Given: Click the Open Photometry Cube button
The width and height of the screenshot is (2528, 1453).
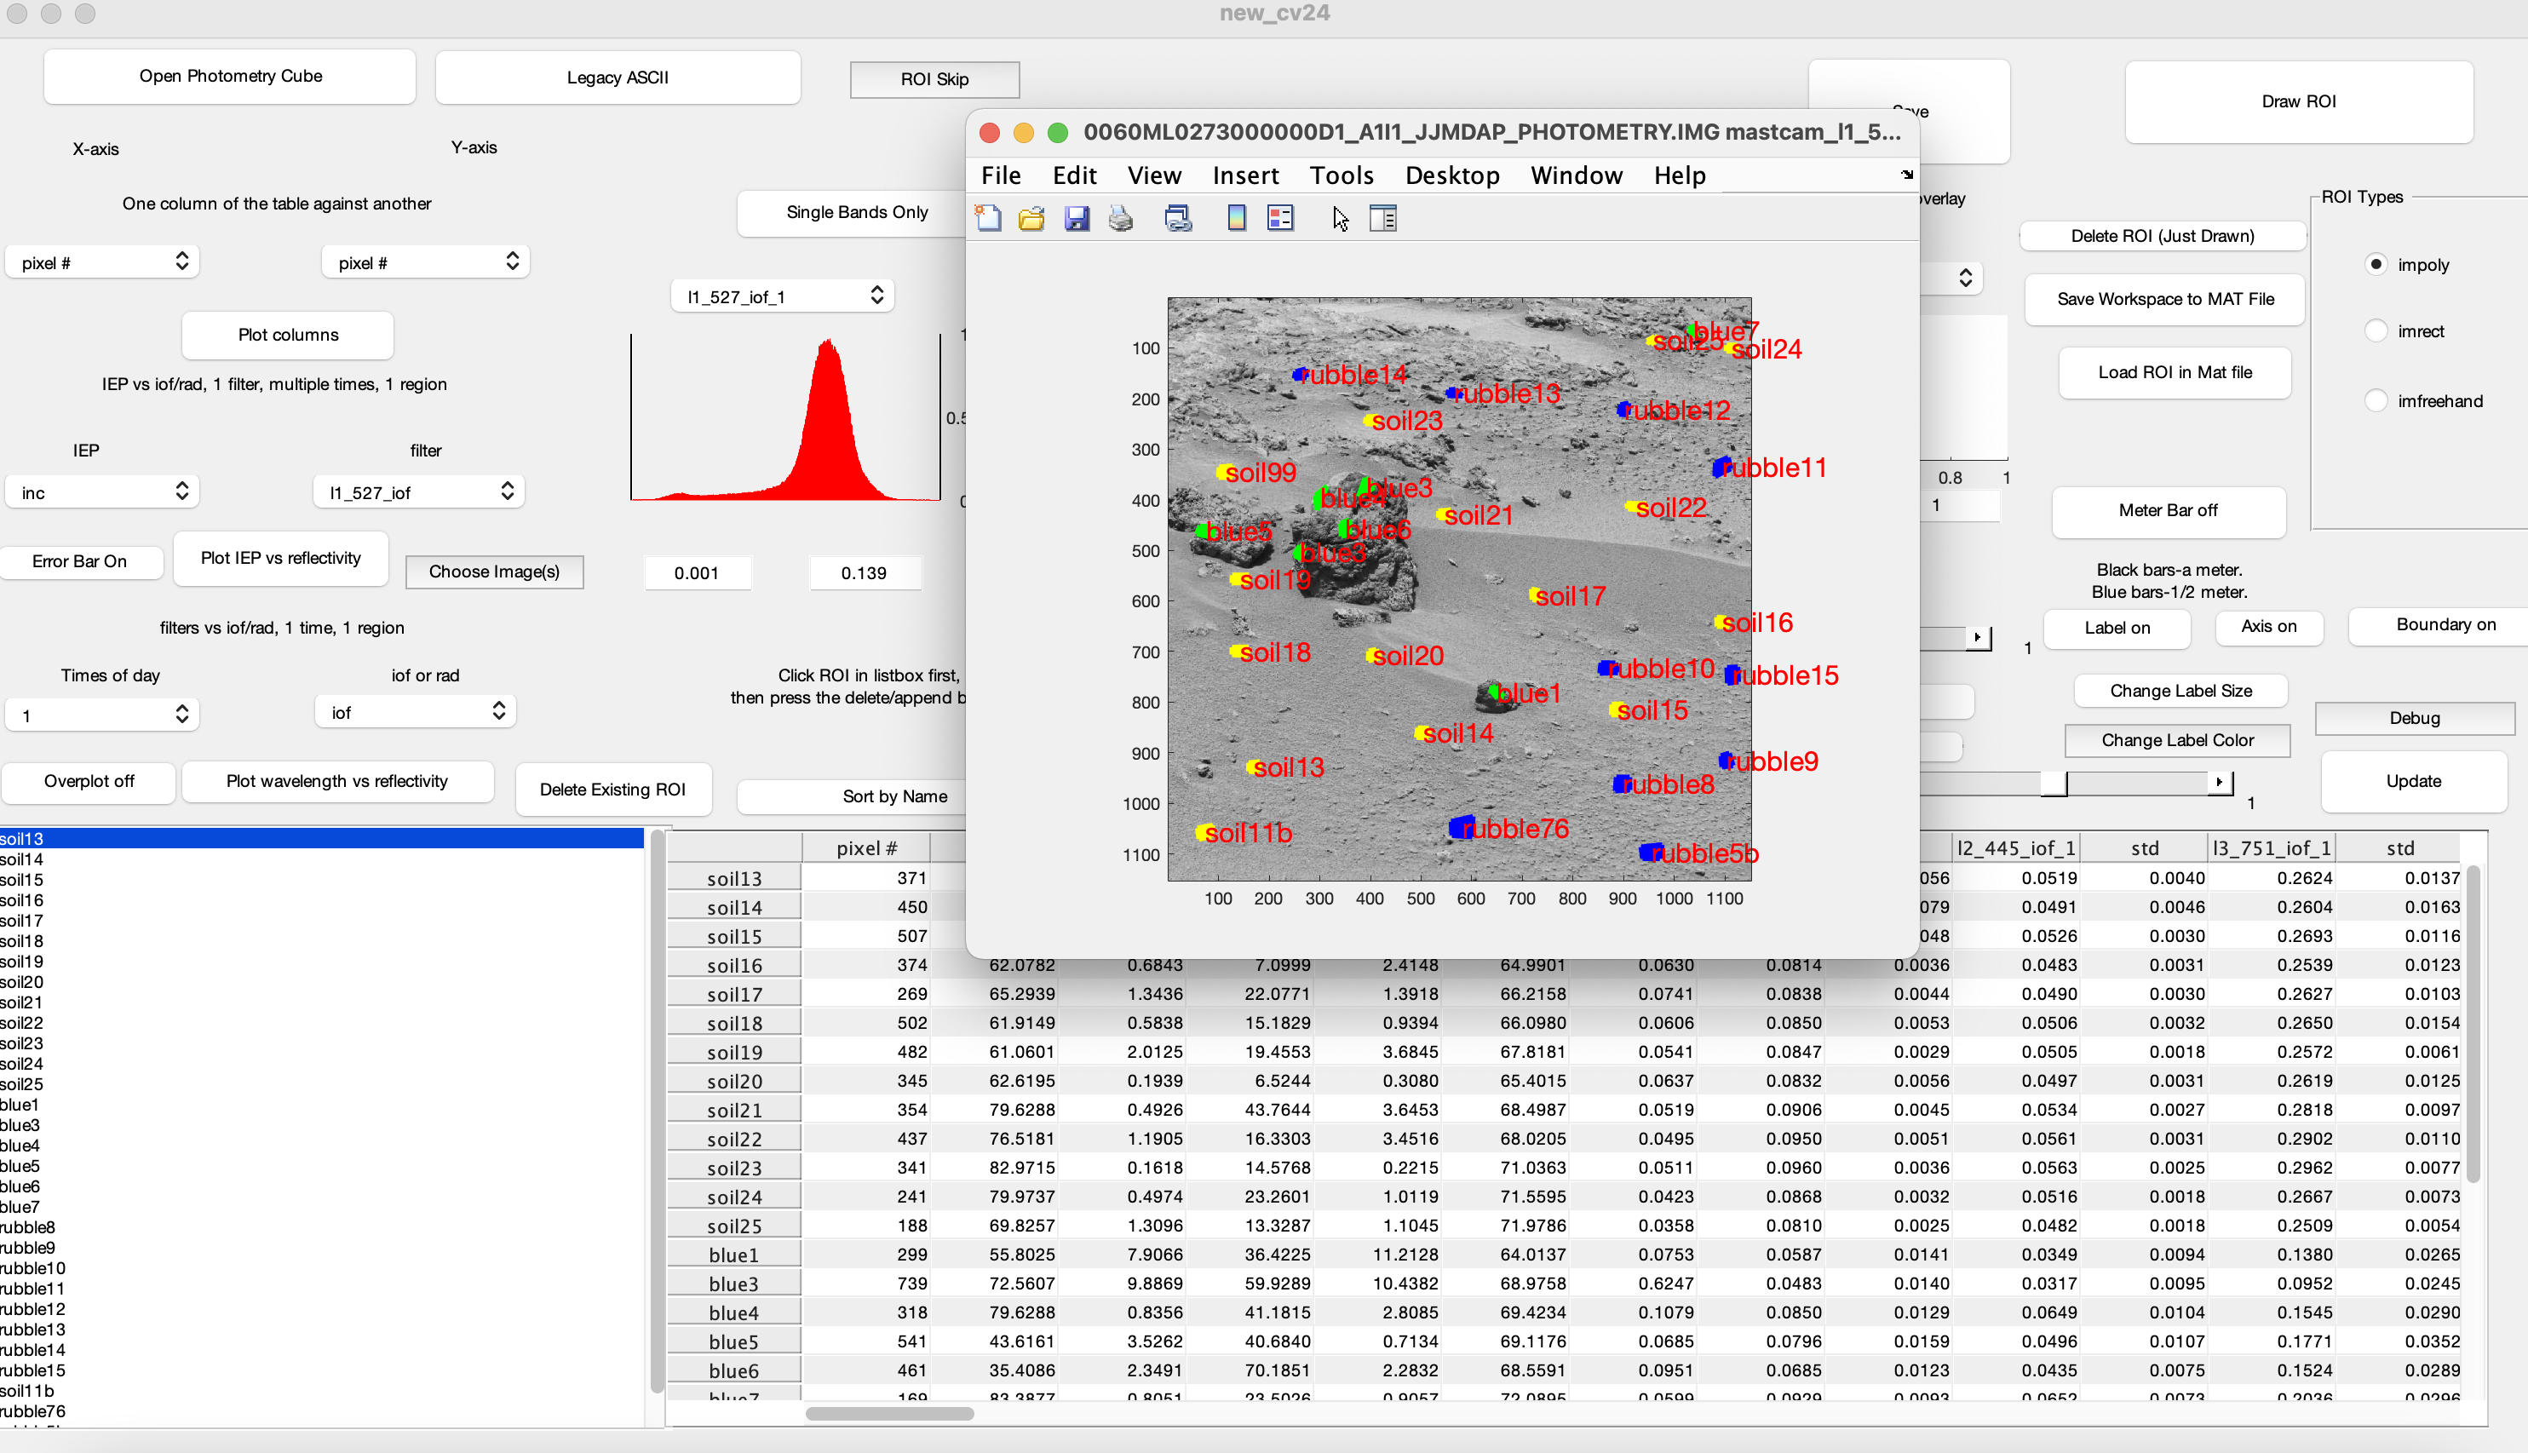Looking at the screenshot, I should pos(229,76).
